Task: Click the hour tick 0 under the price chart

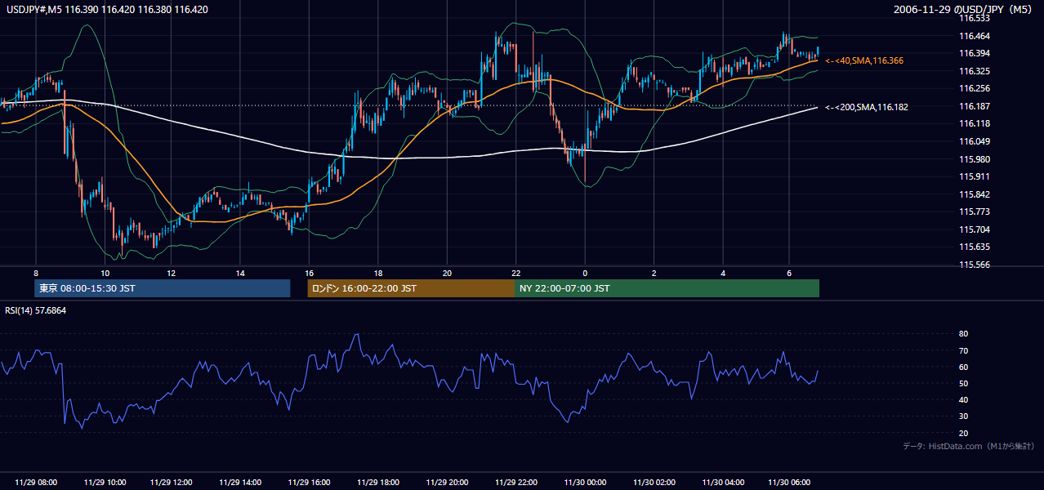Action: click(x=585, y=272)
